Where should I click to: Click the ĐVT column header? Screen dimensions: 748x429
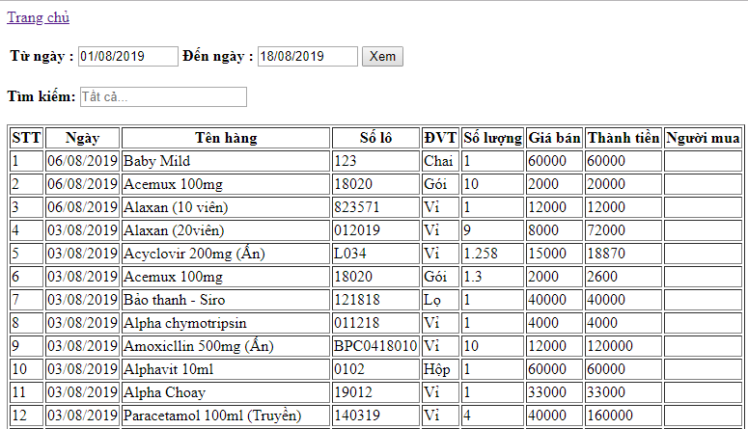pyautogui.click(x=440, y=138)
